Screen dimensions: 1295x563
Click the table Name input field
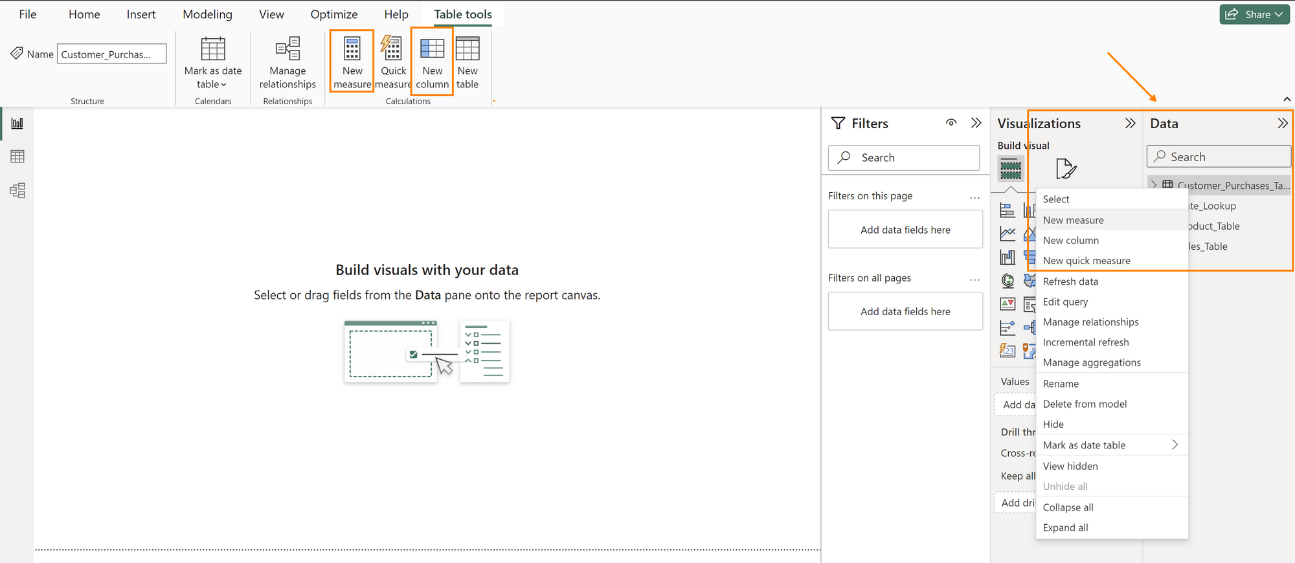[x=111, y=54]
